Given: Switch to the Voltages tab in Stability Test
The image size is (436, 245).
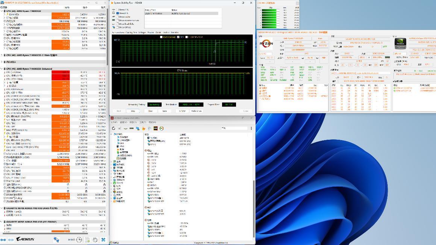Looking at the screenshot, I should [x=142, y=33].
